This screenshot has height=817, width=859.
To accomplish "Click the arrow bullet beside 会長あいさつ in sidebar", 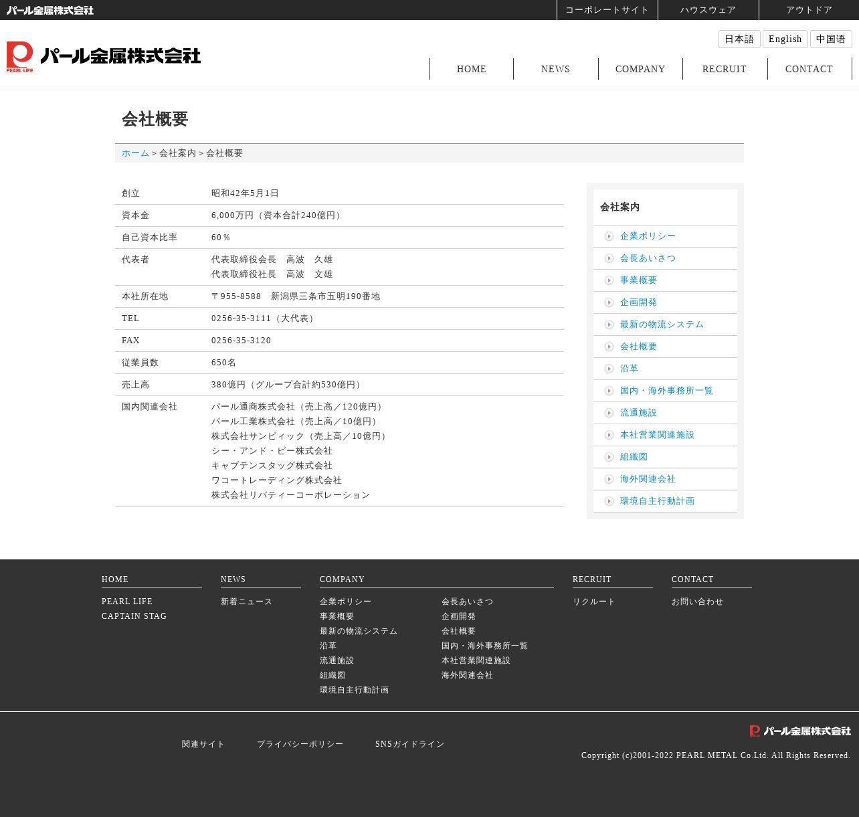I will [x=609, y=258].
